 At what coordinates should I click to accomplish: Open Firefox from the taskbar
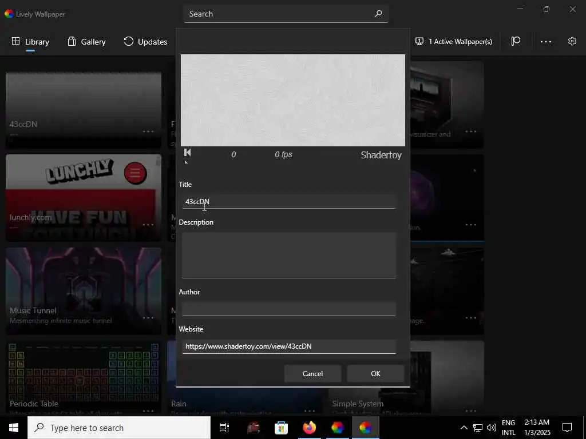(309, 428)
